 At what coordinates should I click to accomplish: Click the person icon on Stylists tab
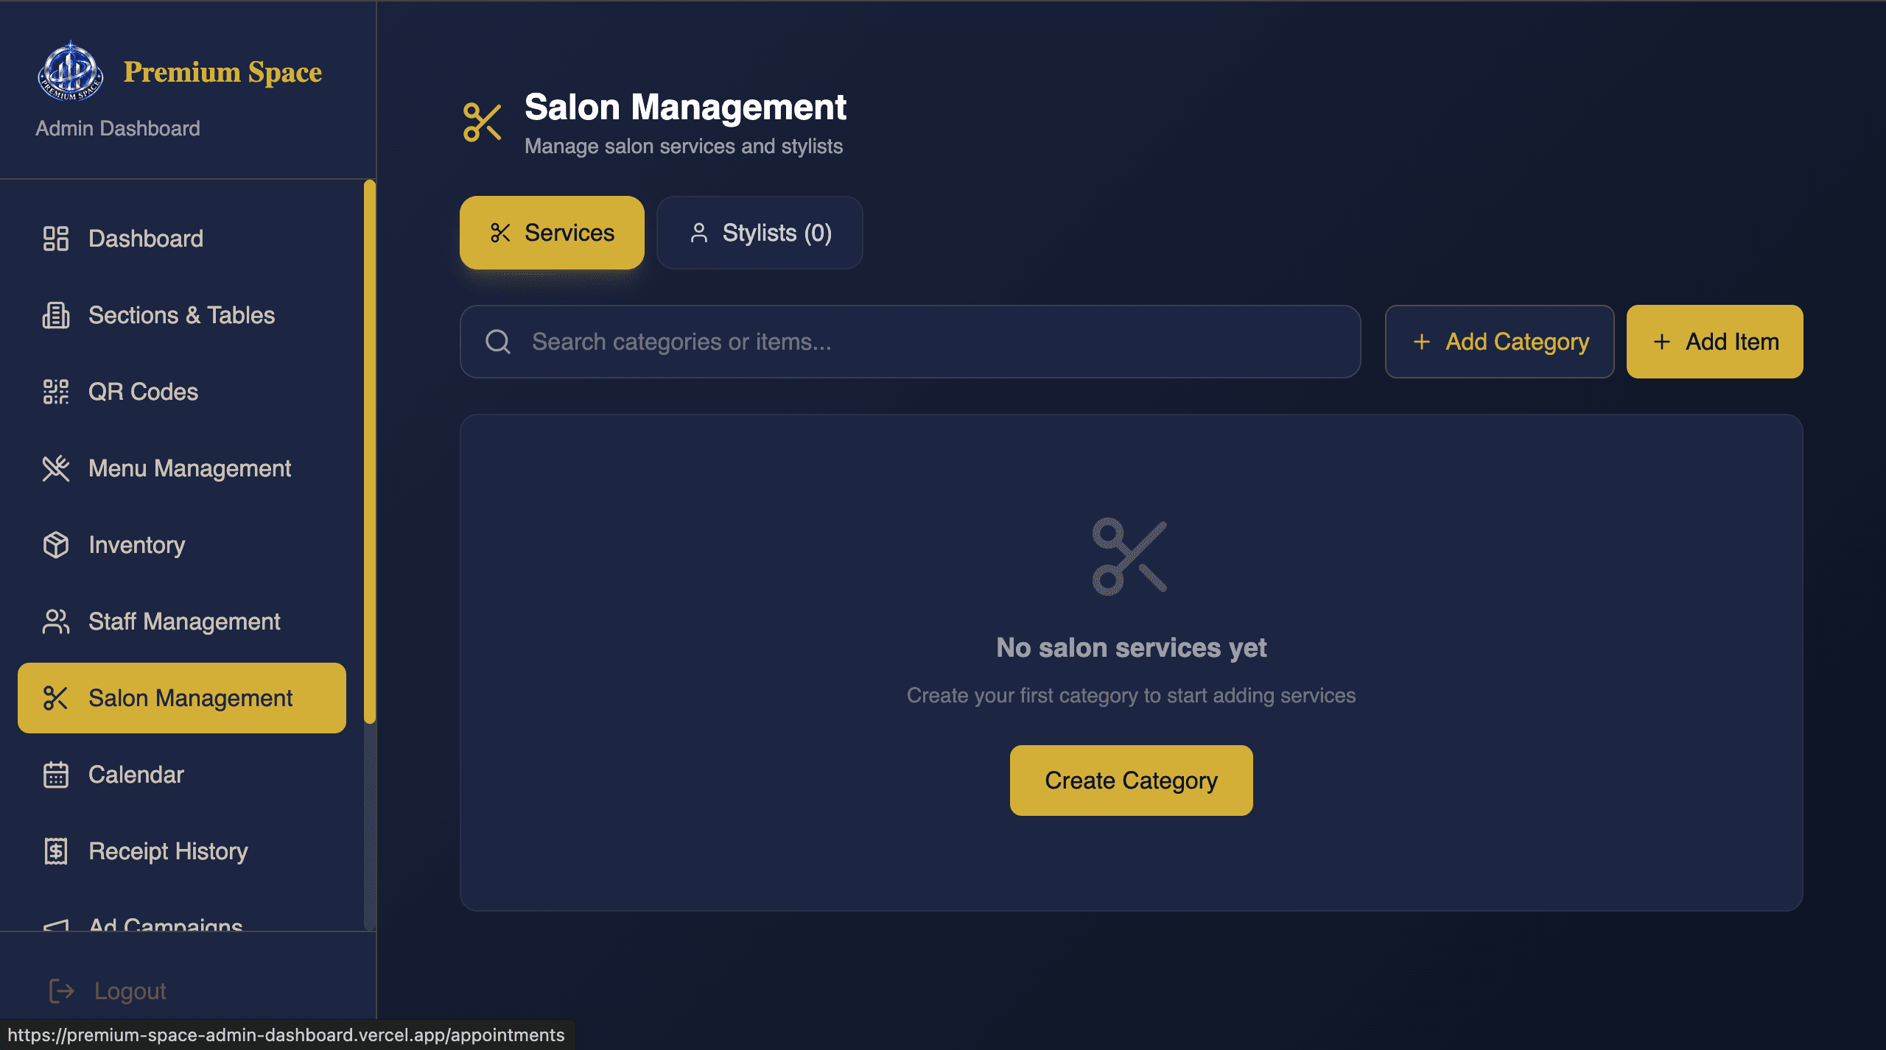pyautogui.click(x=699, y=233)
